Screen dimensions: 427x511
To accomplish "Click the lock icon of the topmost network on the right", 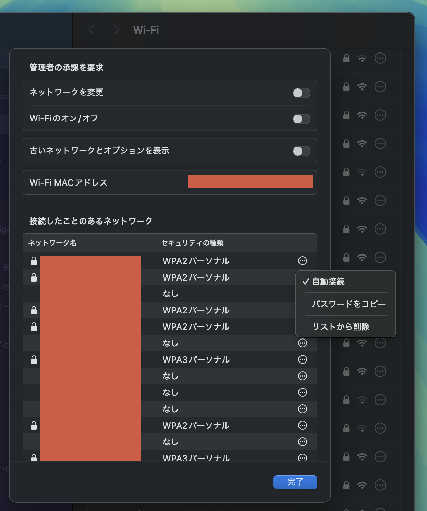I will pos(346,58).
